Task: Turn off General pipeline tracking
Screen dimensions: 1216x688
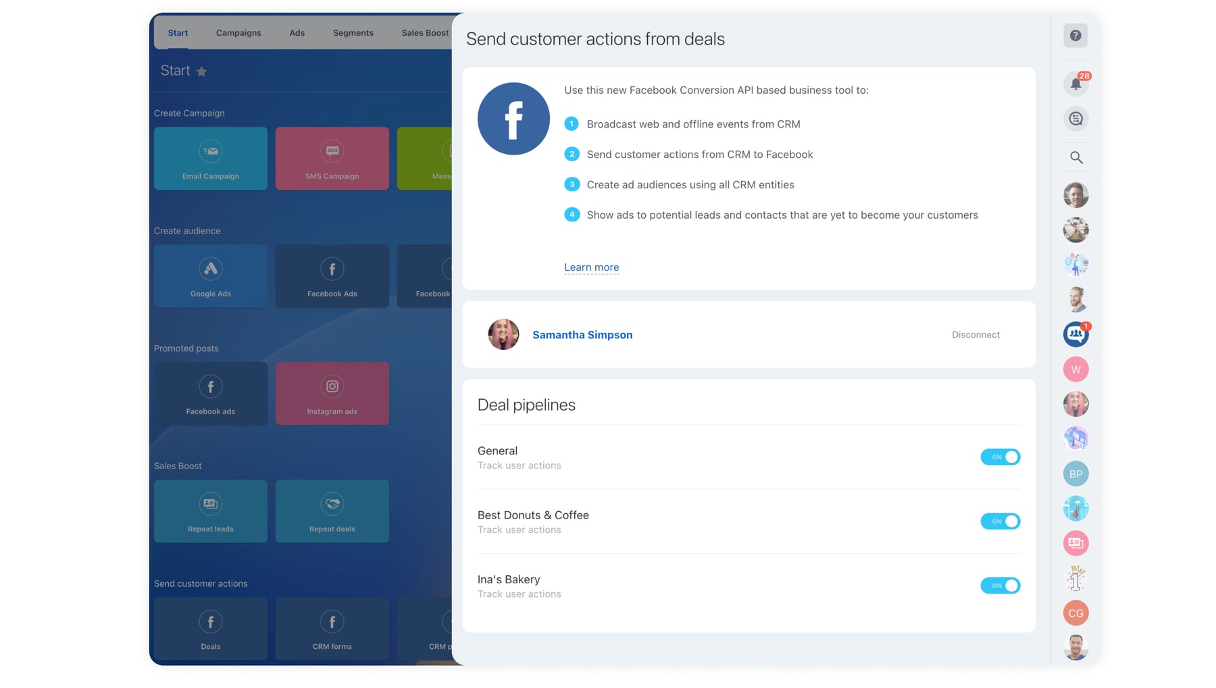Action: 1000,457
